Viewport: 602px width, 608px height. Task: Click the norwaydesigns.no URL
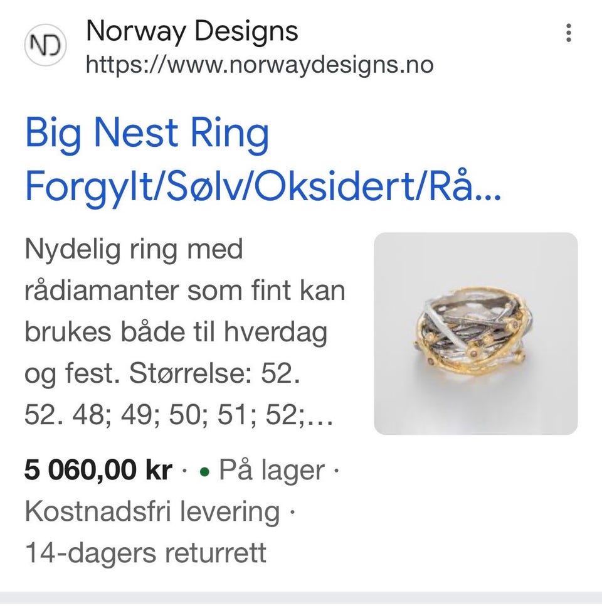(259, 64)
